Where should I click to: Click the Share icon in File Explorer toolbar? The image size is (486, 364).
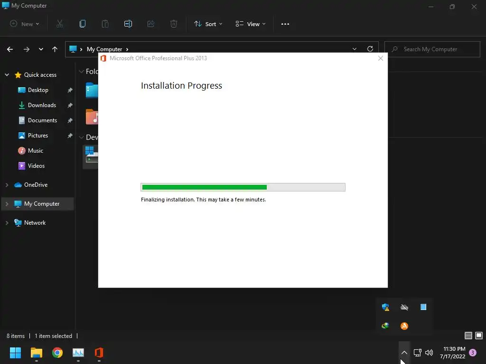click(x=151, y=24)
